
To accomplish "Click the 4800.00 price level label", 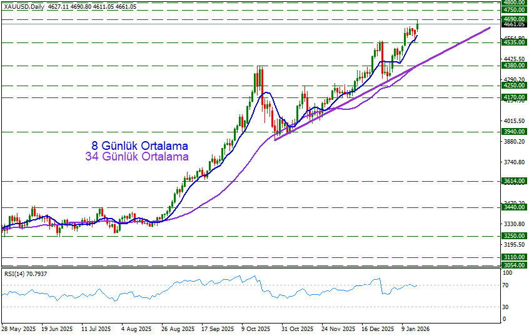I will tap(513, 2).
